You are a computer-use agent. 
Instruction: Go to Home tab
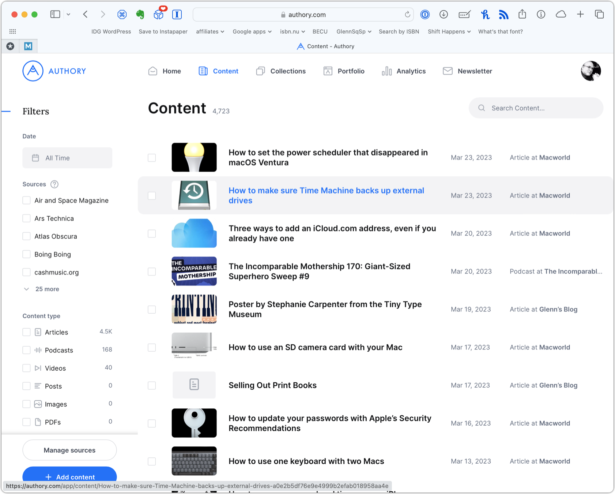165,71
